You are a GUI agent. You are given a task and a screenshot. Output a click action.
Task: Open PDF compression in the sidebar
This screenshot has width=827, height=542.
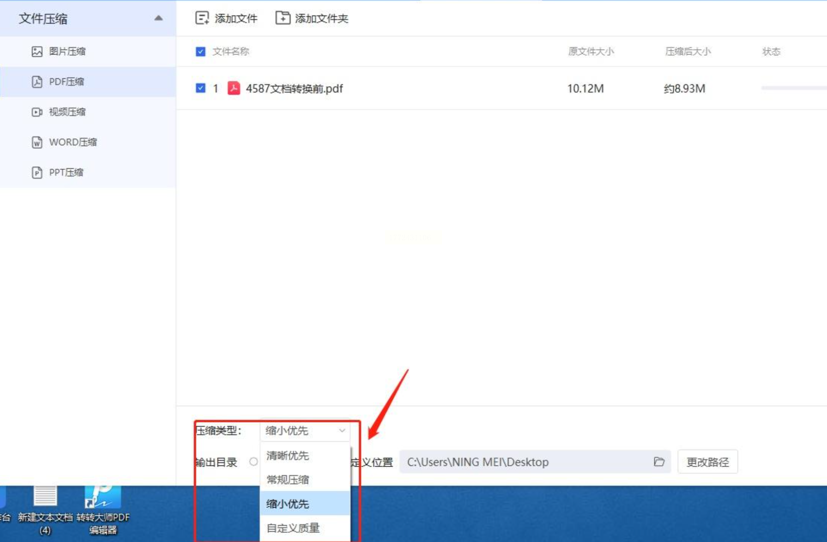[x=66, y=82]
